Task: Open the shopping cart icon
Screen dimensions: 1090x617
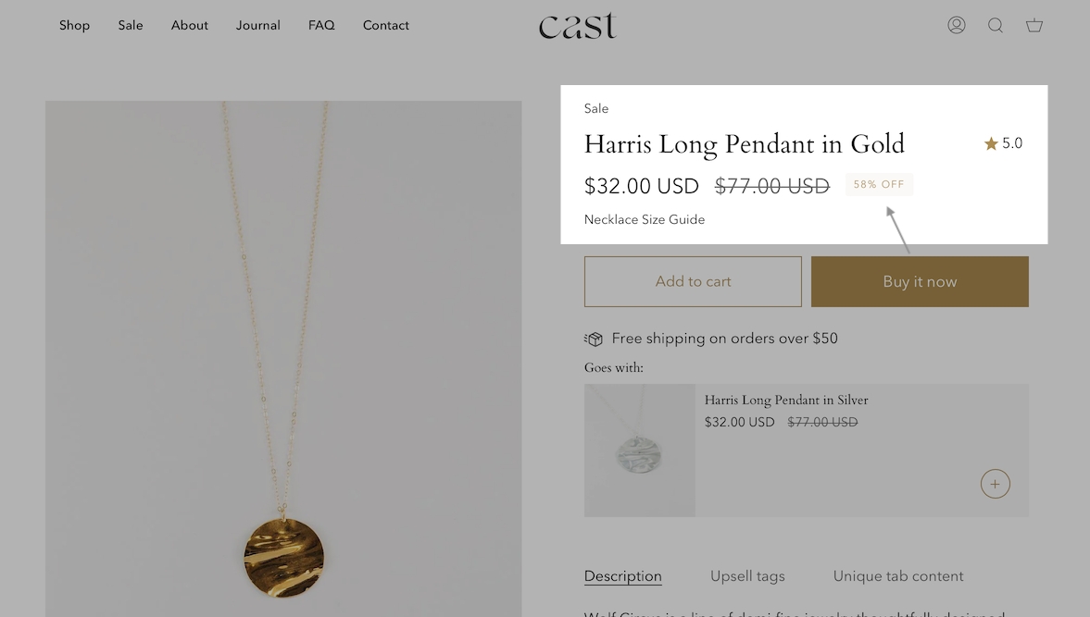Action: click(1034, 25)
